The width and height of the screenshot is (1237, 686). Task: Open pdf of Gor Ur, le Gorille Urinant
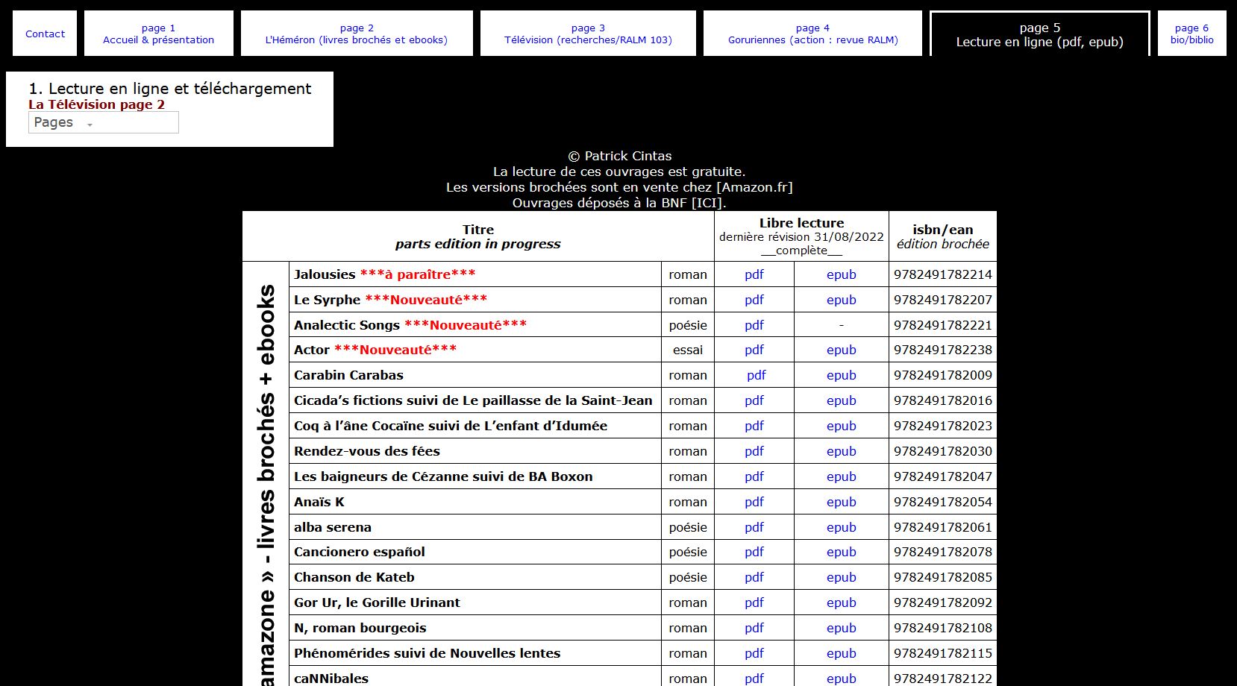pyautogui.click(x=754, y=602)
